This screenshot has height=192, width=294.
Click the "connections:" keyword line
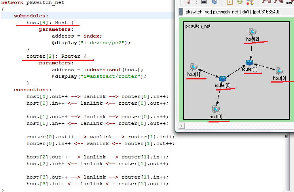pyautogui.click(x=32, y=90)
